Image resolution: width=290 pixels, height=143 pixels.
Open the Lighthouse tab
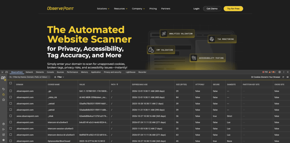(131, 72)
